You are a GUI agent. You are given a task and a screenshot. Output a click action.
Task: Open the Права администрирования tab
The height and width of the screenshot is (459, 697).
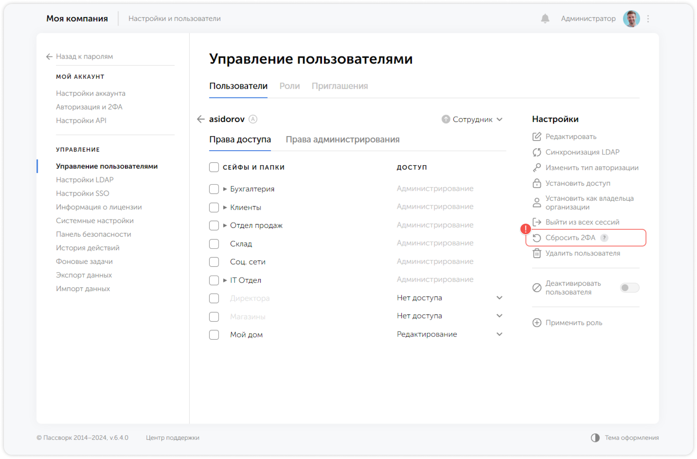343,139
